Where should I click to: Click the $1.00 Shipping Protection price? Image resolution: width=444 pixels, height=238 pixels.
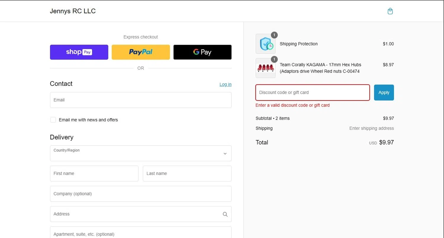pyautogui.click(x=388, y=44)
